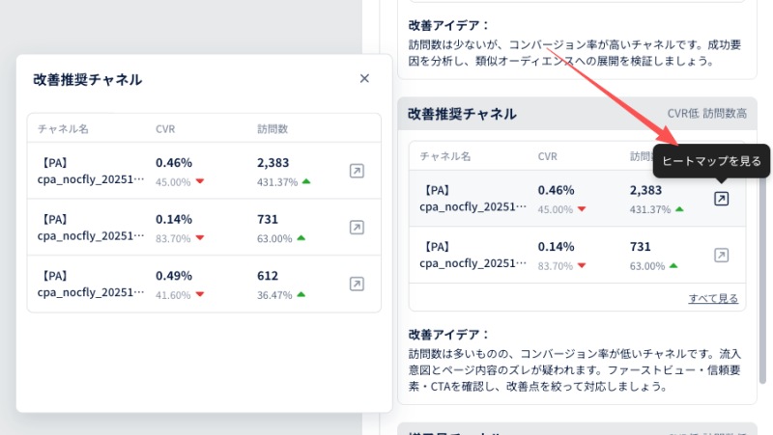The image size is (773, 435).
Task: Click チャネル名 column header in the side panel
Action: pos(445,156)
